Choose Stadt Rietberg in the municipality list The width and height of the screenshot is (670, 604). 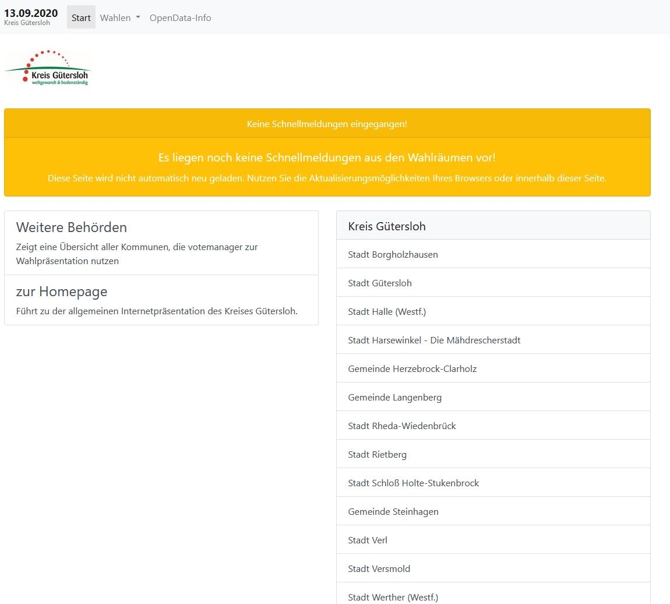[x=377, y=454]
